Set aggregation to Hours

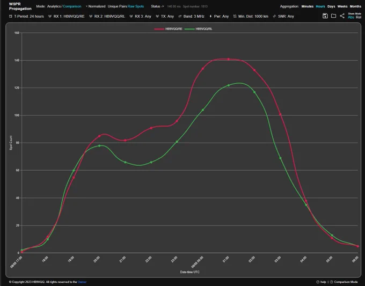click(x=320, y=6)
